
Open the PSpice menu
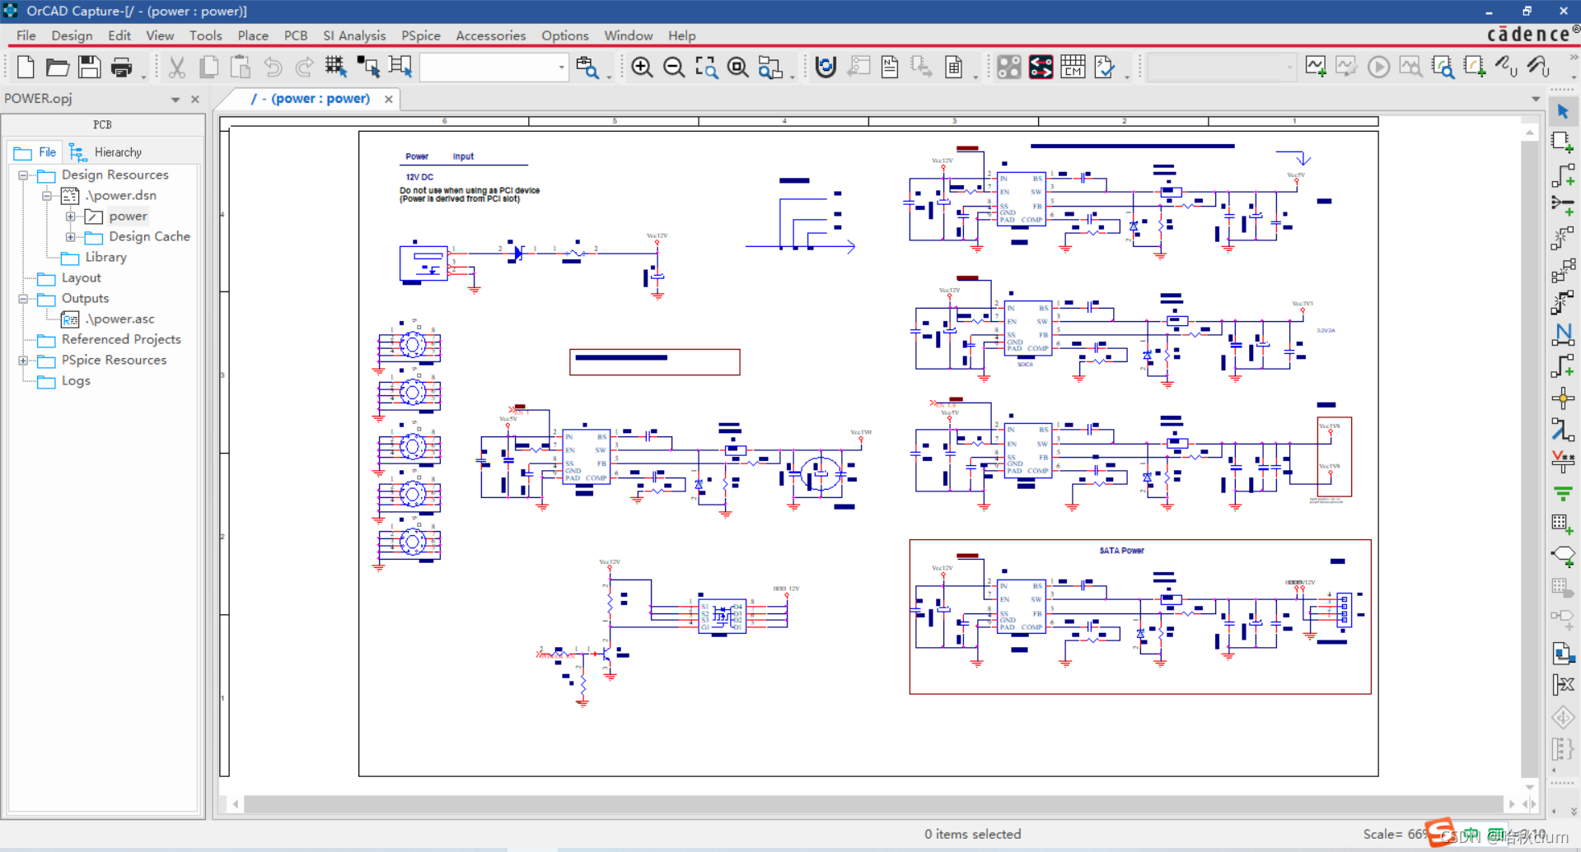[x=421, y=35]
